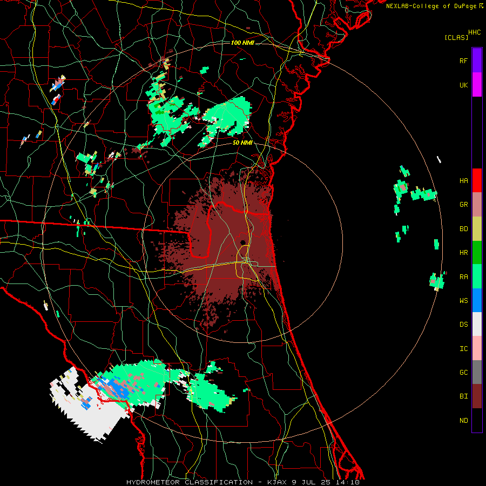Pick the RA rain swatch

coord(477,276)
